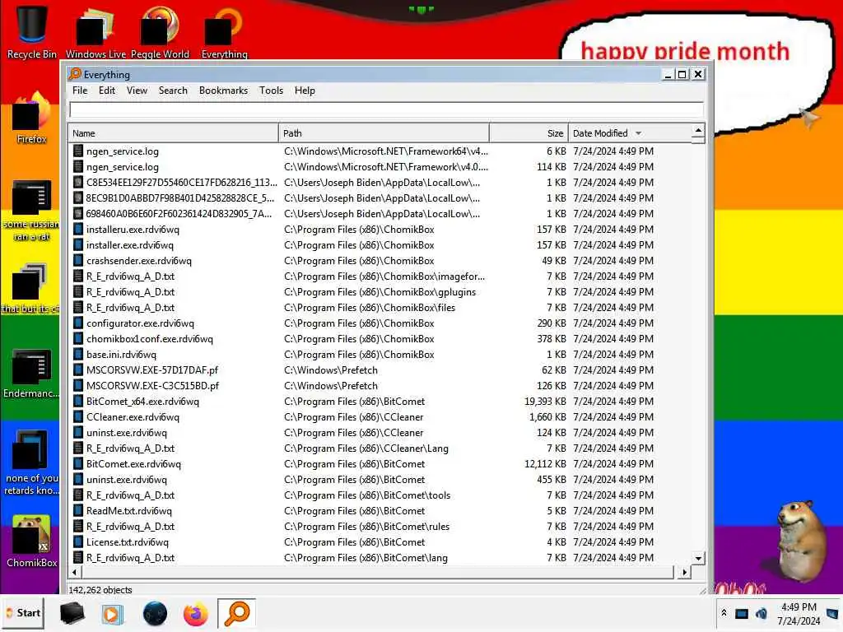Click the vertical scrollbar down arrow
The image size is (843, 632).
click(x=698, y=559)
